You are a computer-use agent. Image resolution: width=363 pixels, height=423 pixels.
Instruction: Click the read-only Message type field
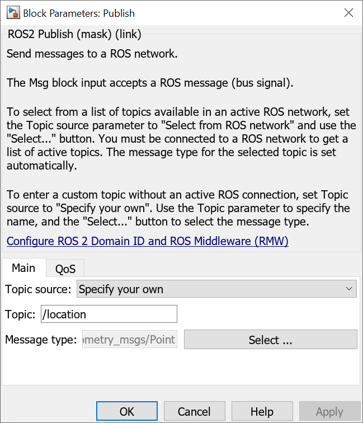[130, 340]
